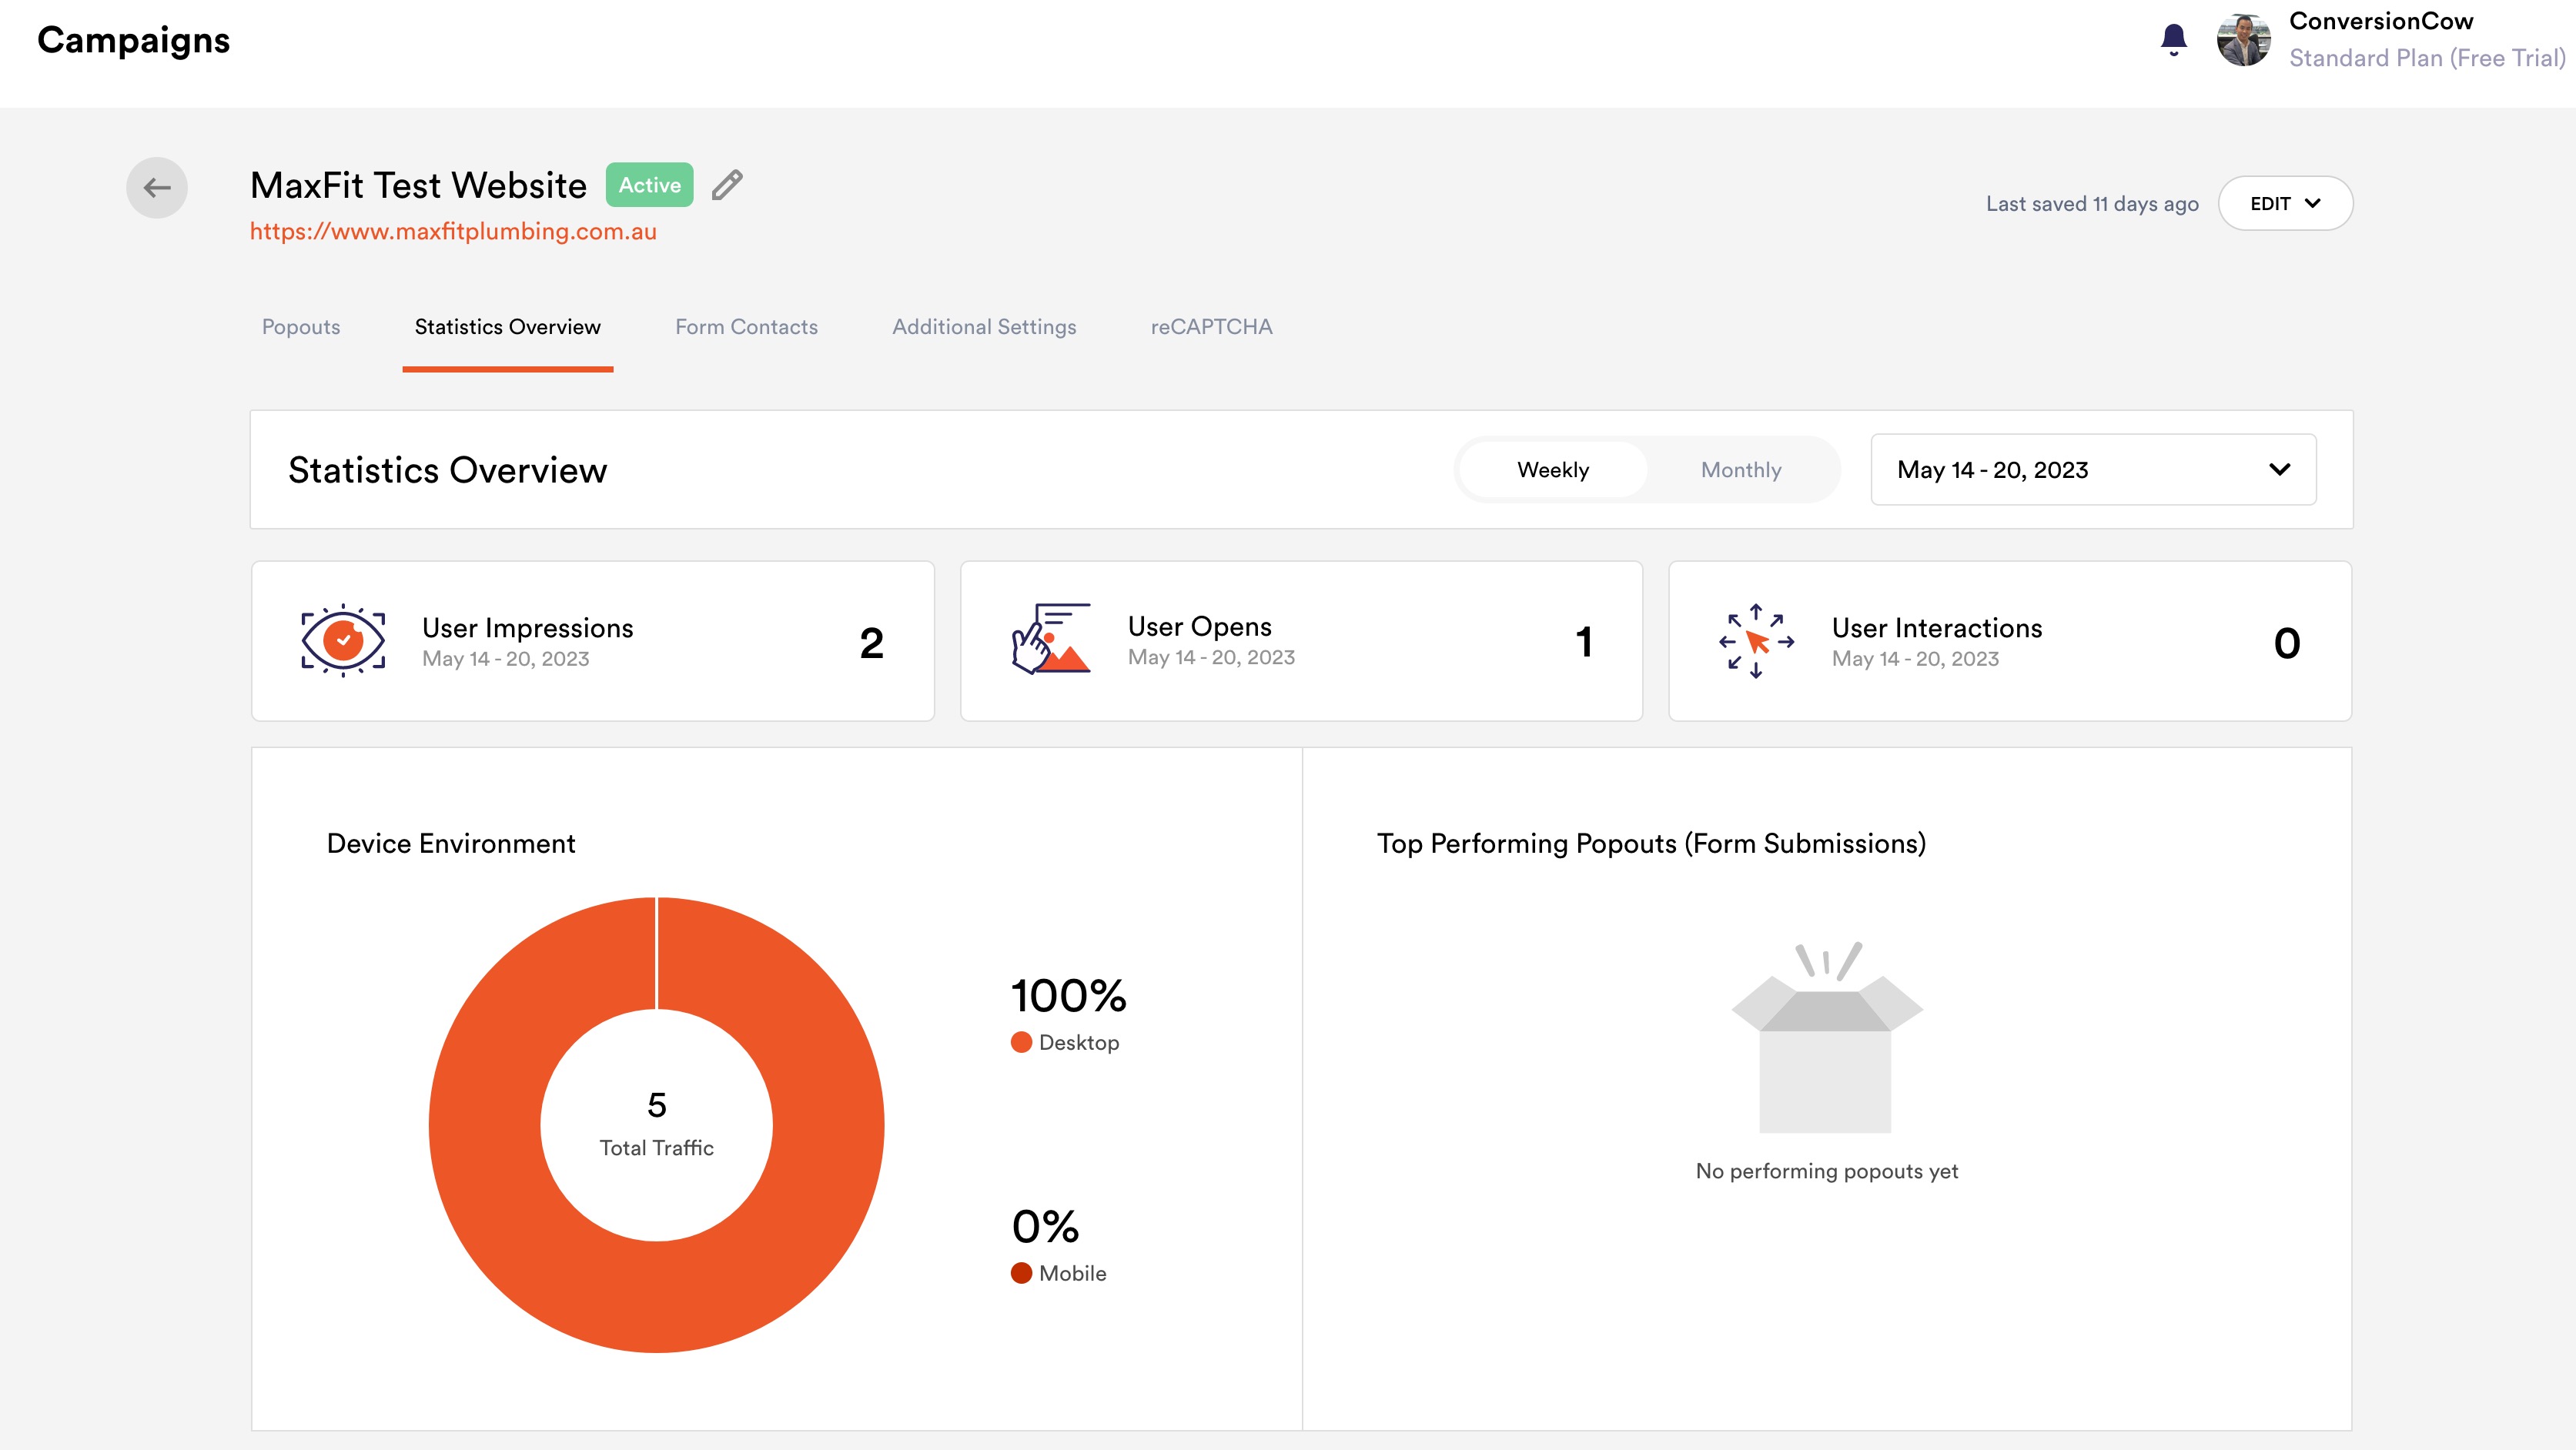The height and width of the screenshot is (1450, 2576).
Task: Click the date range chevron arrow
Action: [x=2279, y=470]
